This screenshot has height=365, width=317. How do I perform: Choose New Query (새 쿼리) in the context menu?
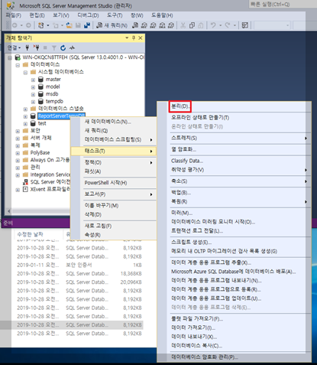(96, 131)
